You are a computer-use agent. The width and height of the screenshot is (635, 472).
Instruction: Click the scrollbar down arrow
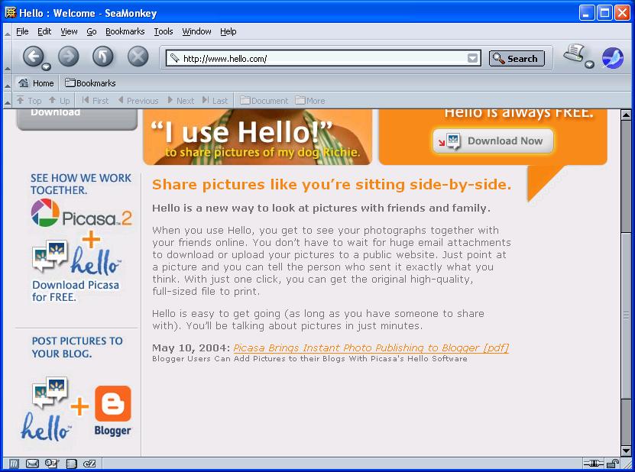click(x=626, y=451)
